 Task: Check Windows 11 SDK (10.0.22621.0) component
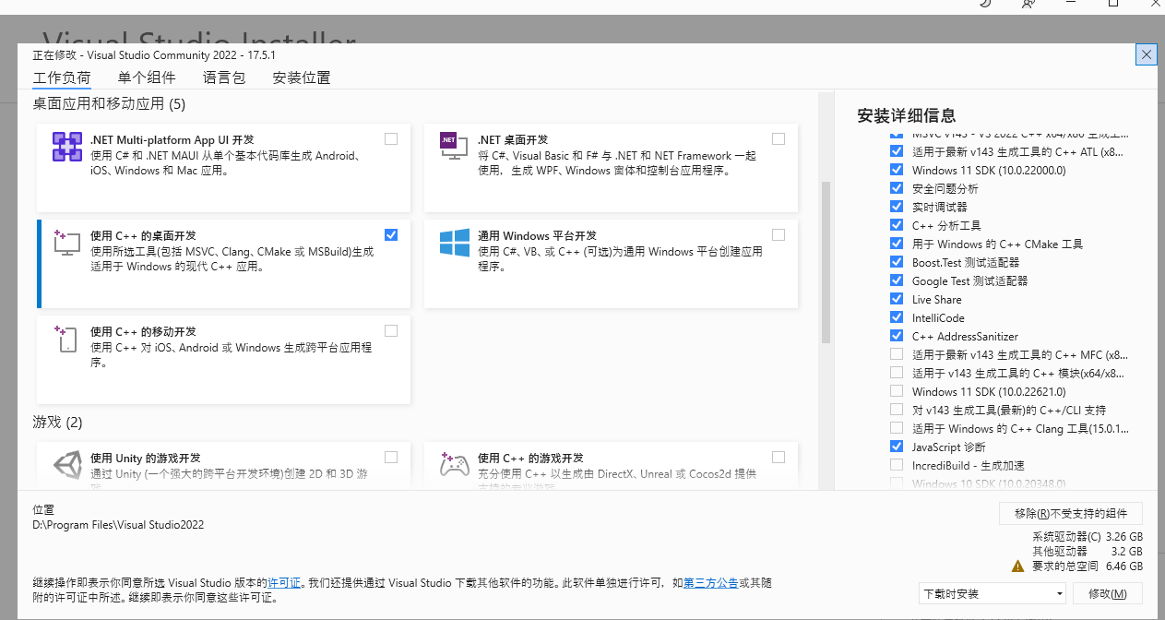pyautogui.click(x=897, y=391)
